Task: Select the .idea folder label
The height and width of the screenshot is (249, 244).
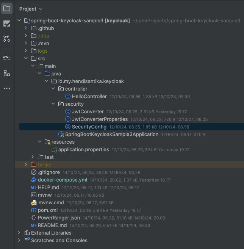Action: tap(43, 36)
